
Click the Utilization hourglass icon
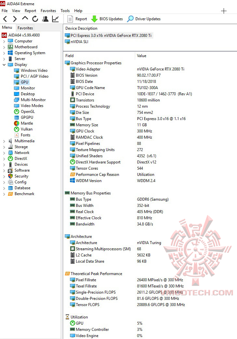pos(67,317)
